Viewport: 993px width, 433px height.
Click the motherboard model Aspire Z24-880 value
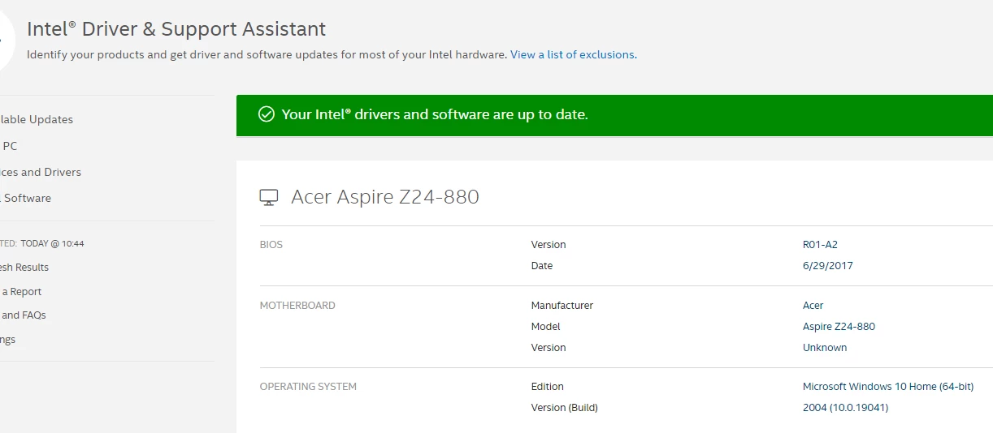coord(839,327)
